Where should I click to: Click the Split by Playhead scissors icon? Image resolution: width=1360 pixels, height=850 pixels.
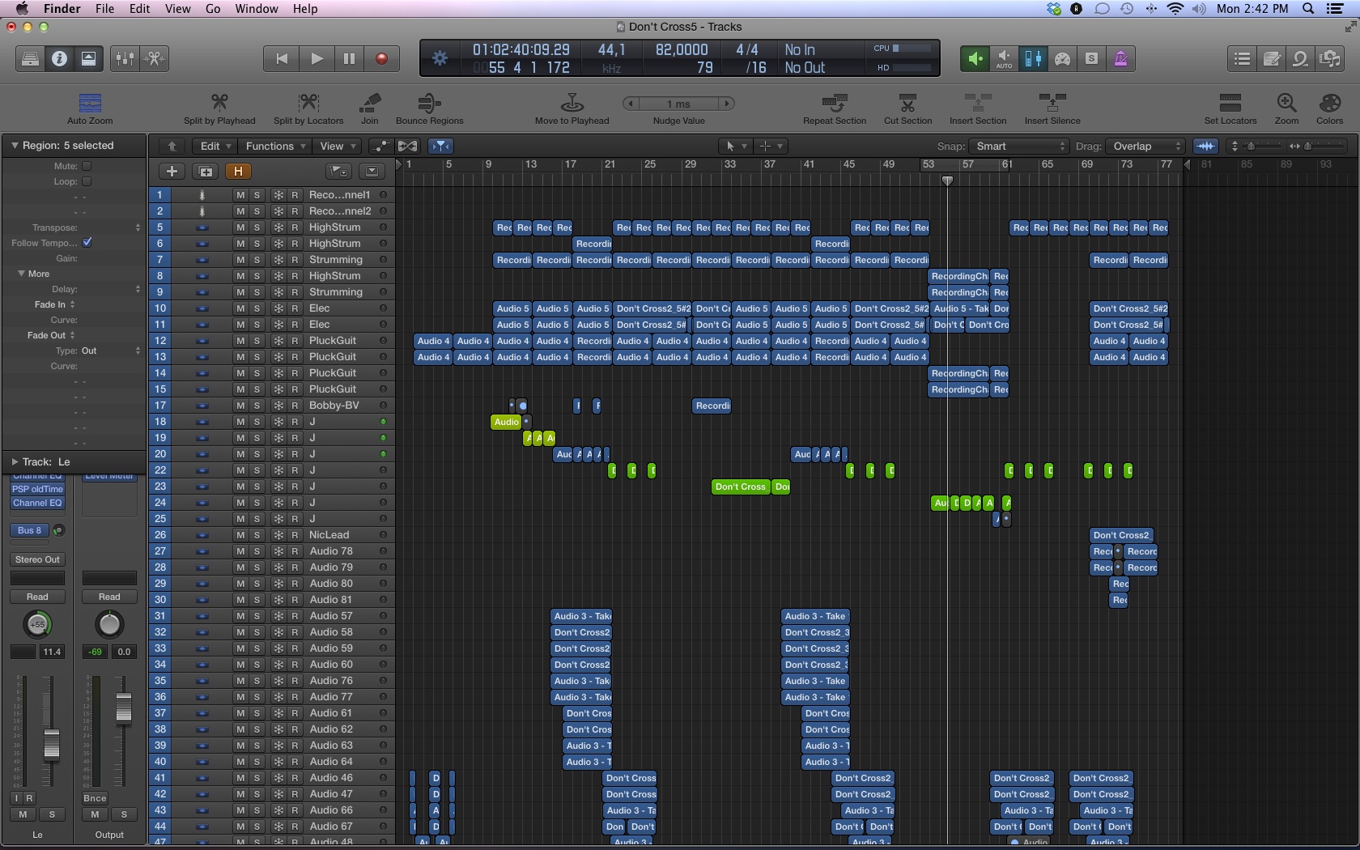[219, 103]
